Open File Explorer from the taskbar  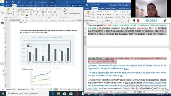[x=59, y=94]
